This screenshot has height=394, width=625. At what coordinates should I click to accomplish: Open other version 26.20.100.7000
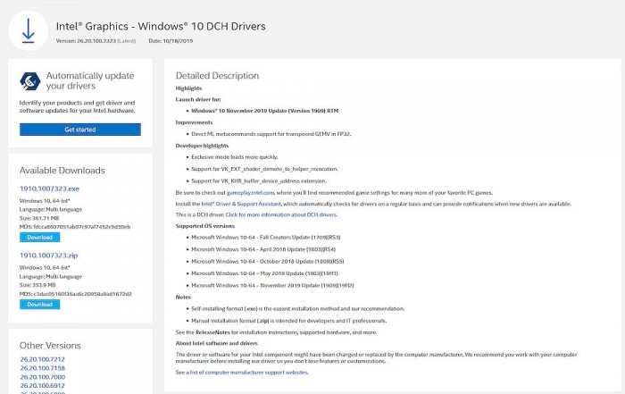[43, 377]
